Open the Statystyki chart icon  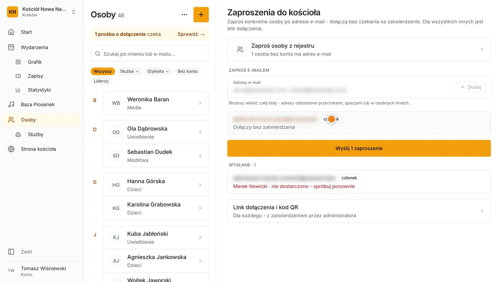18,90
